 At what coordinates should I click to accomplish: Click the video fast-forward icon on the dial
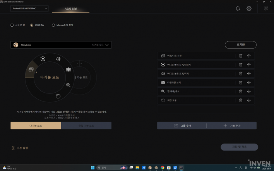pyautogui.click(x=43, y=59)
